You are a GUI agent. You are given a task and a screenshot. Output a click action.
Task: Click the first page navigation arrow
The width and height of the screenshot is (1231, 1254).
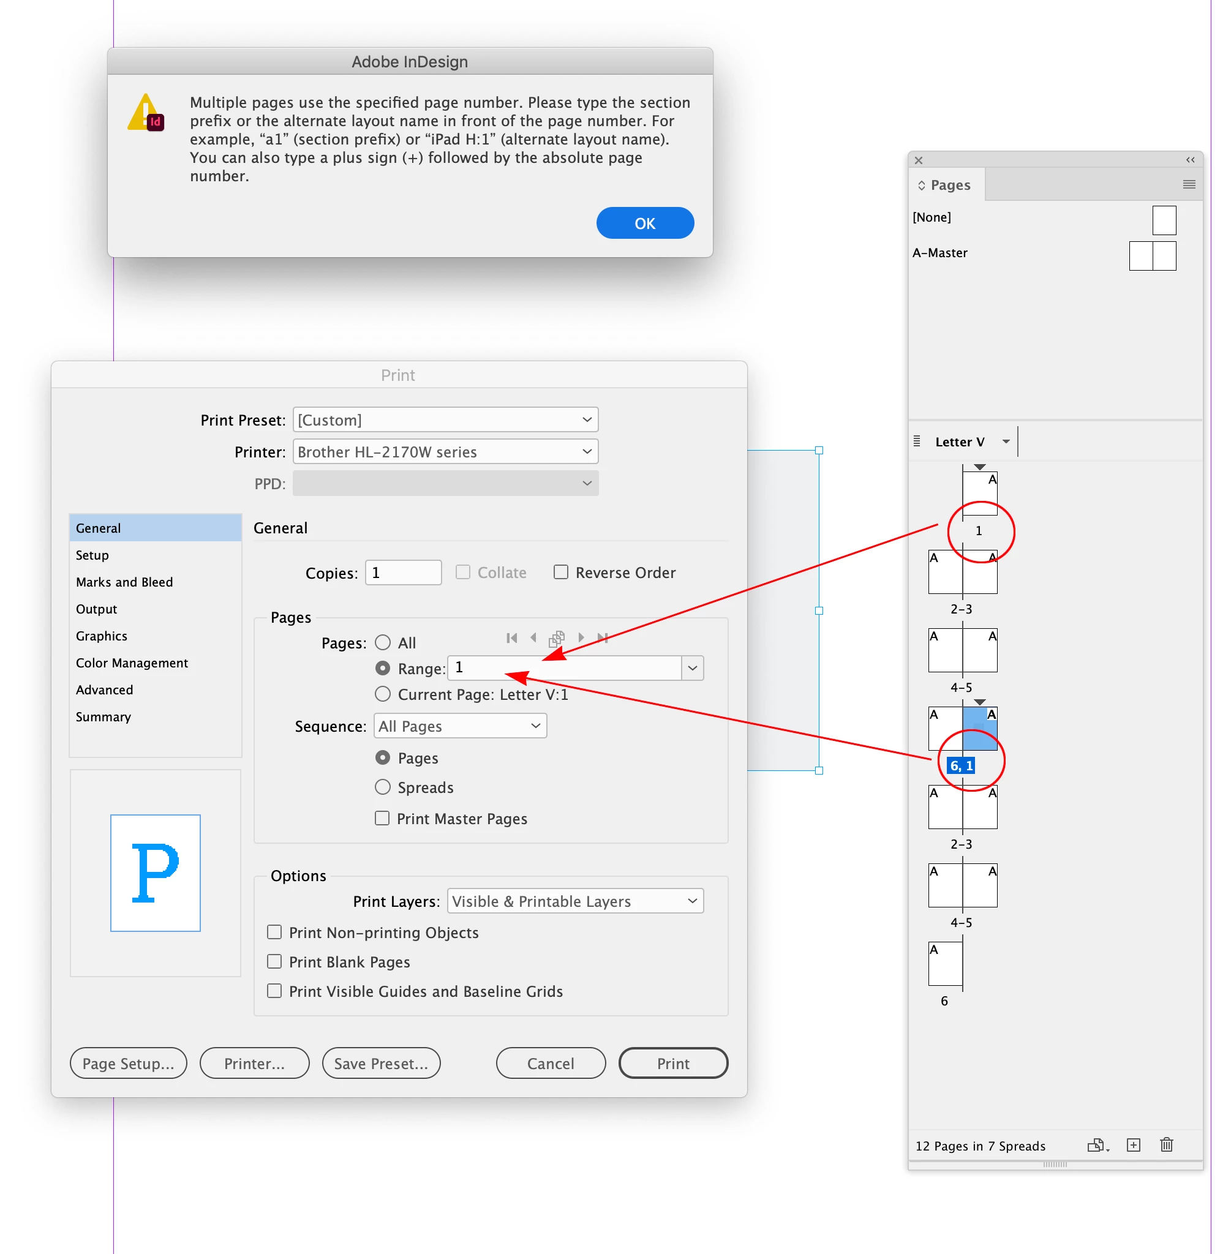click(512, 638)
